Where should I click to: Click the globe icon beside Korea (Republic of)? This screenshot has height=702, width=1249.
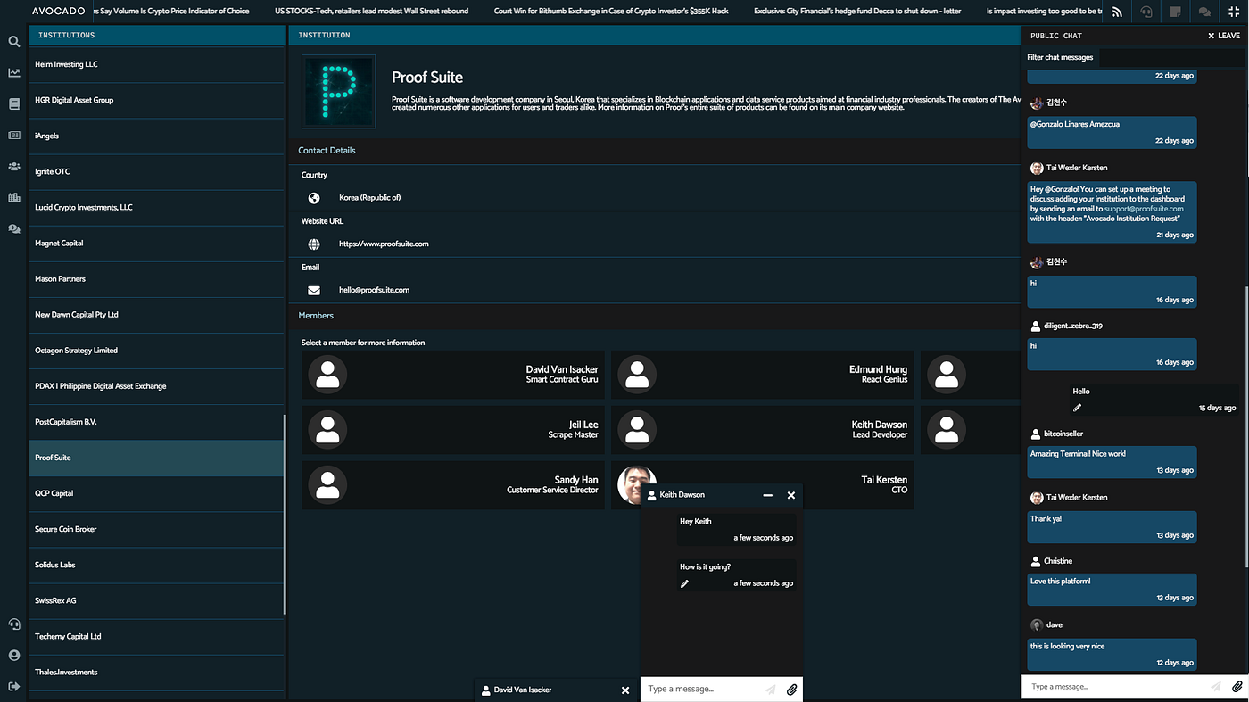pos(314,198)
